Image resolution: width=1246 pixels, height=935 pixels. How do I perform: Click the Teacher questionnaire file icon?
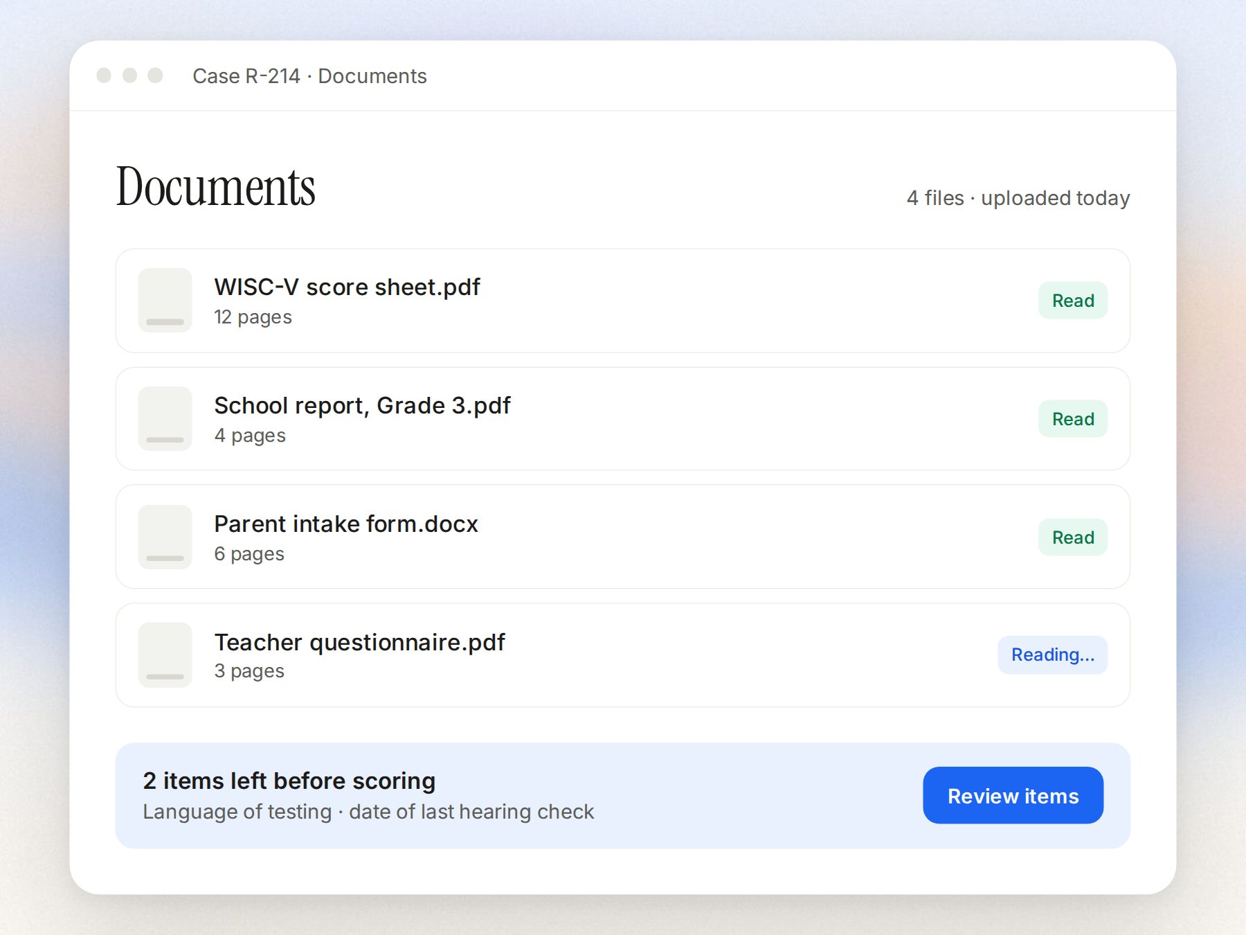(165, 655)
